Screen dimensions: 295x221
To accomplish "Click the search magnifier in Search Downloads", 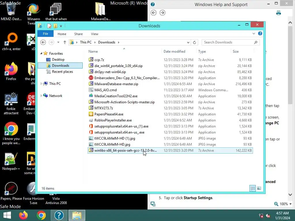I will point(256,42).
